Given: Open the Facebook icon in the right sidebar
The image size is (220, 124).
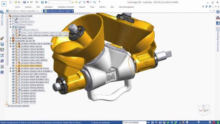Looking at the screenshot, I should click(x=218, y=23).
